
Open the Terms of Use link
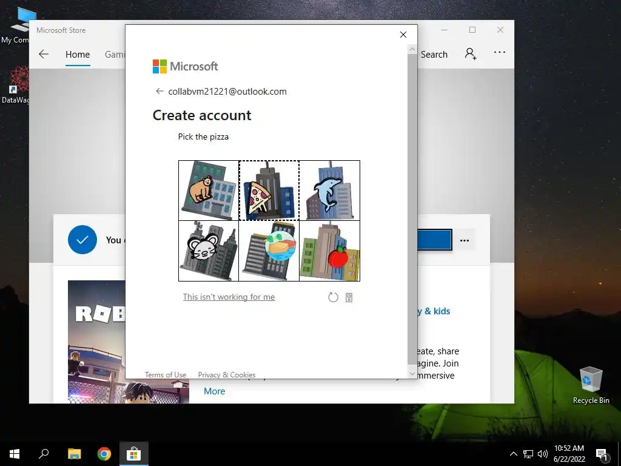click(x=165, y=374)
